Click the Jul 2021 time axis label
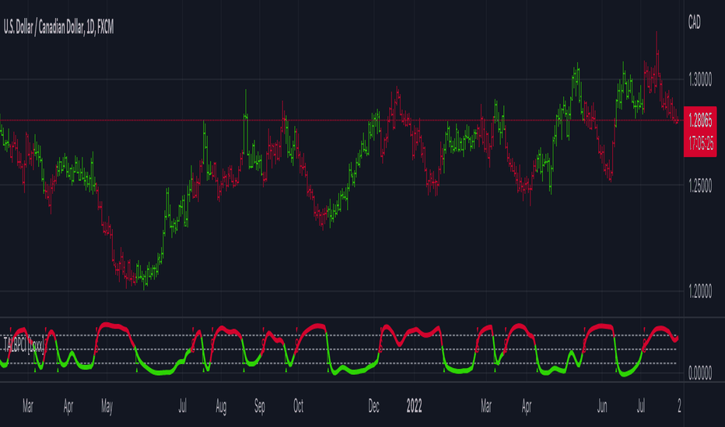Image resolution: width=725 pixels, height=427 pixels. tap(182, 406)
